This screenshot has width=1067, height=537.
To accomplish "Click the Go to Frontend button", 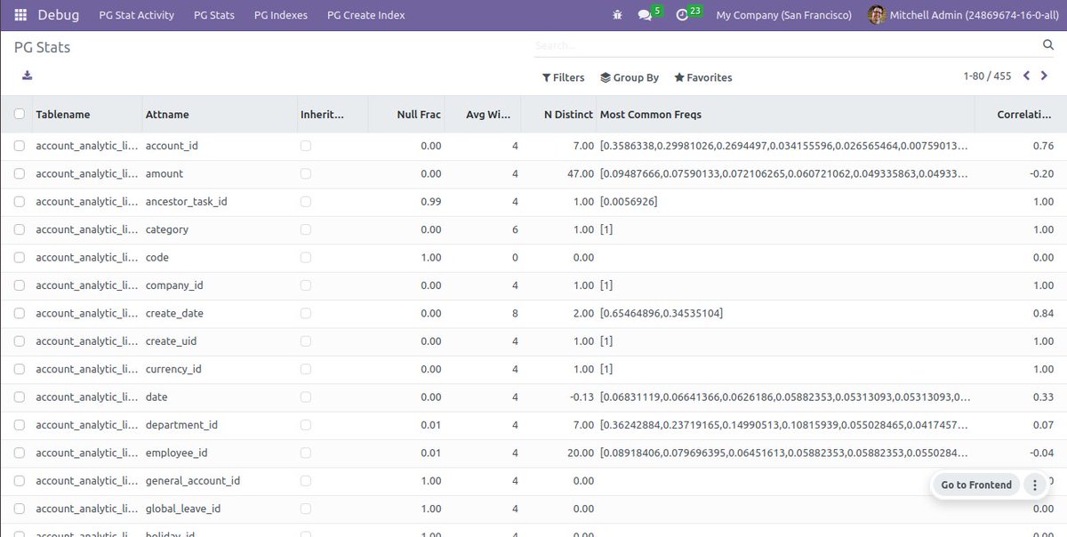I will [x=975, y=485].
